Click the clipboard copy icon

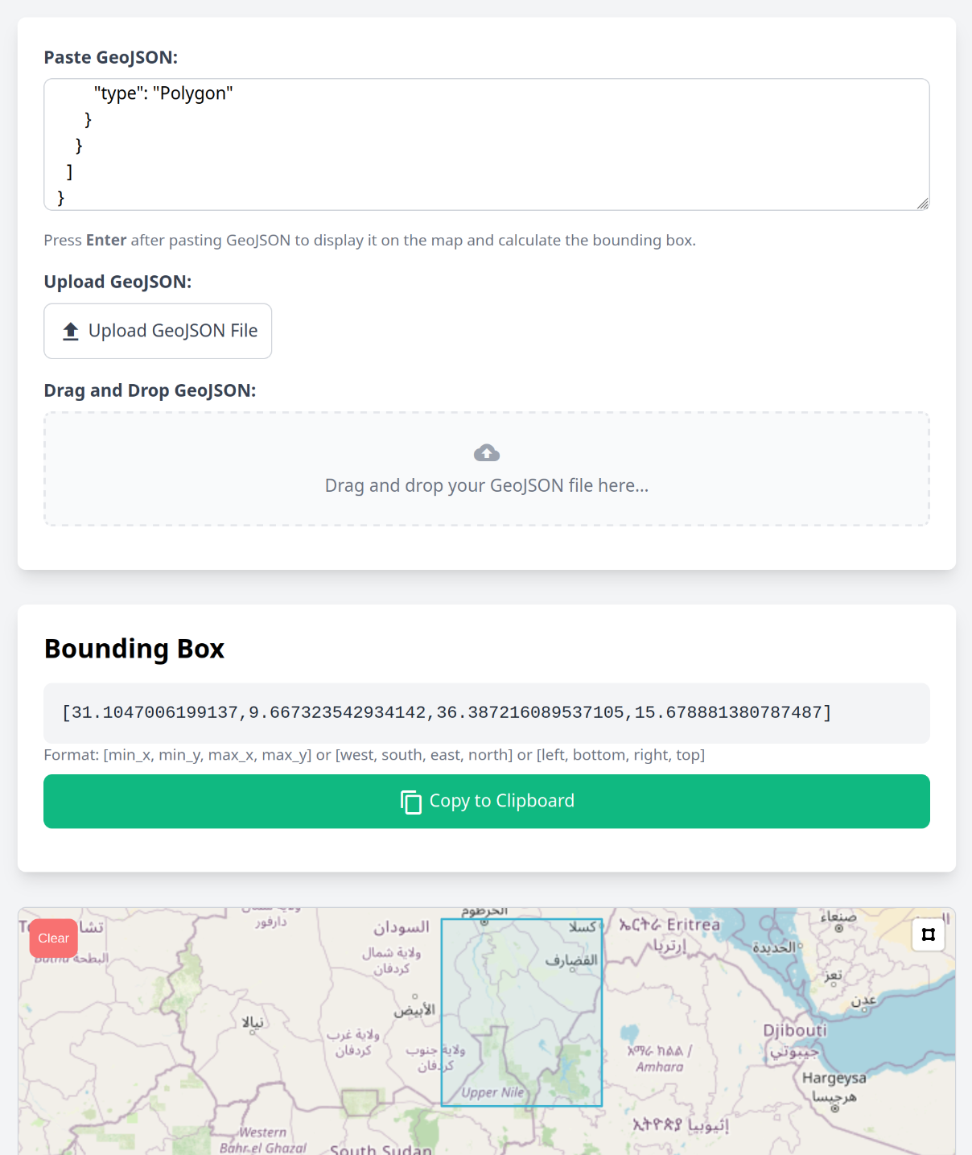tap(411, 802)
